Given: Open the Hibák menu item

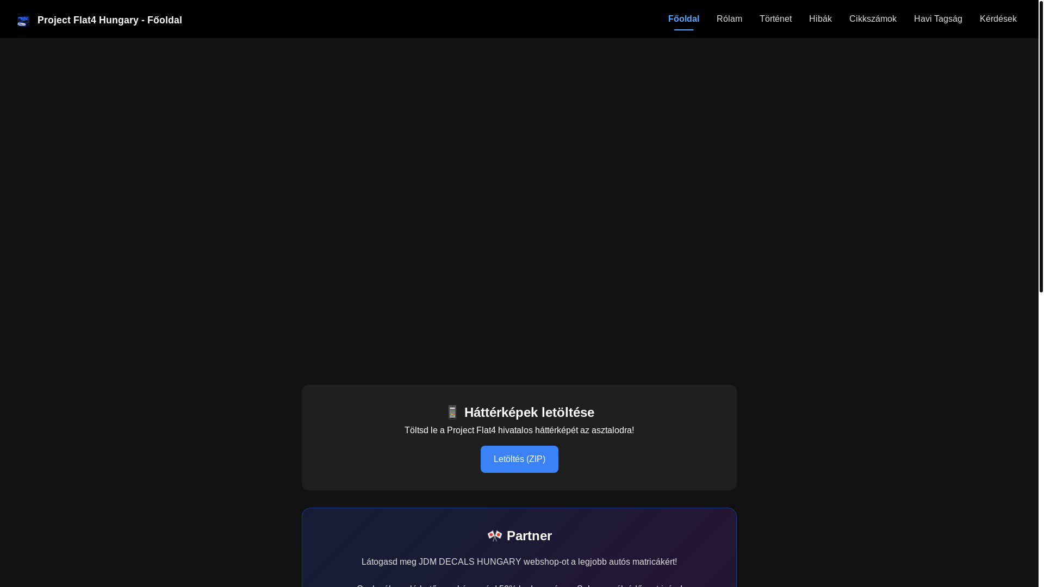Looking at the screenshot, I should 820,19.
